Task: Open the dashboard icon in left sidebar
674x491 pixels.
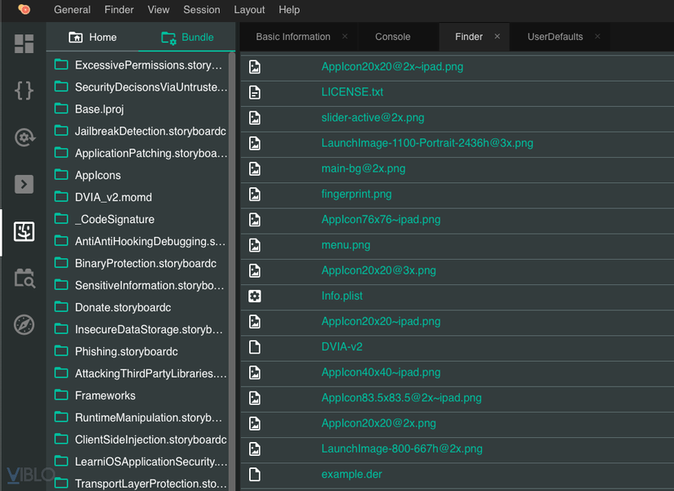Action: (24, 44)
